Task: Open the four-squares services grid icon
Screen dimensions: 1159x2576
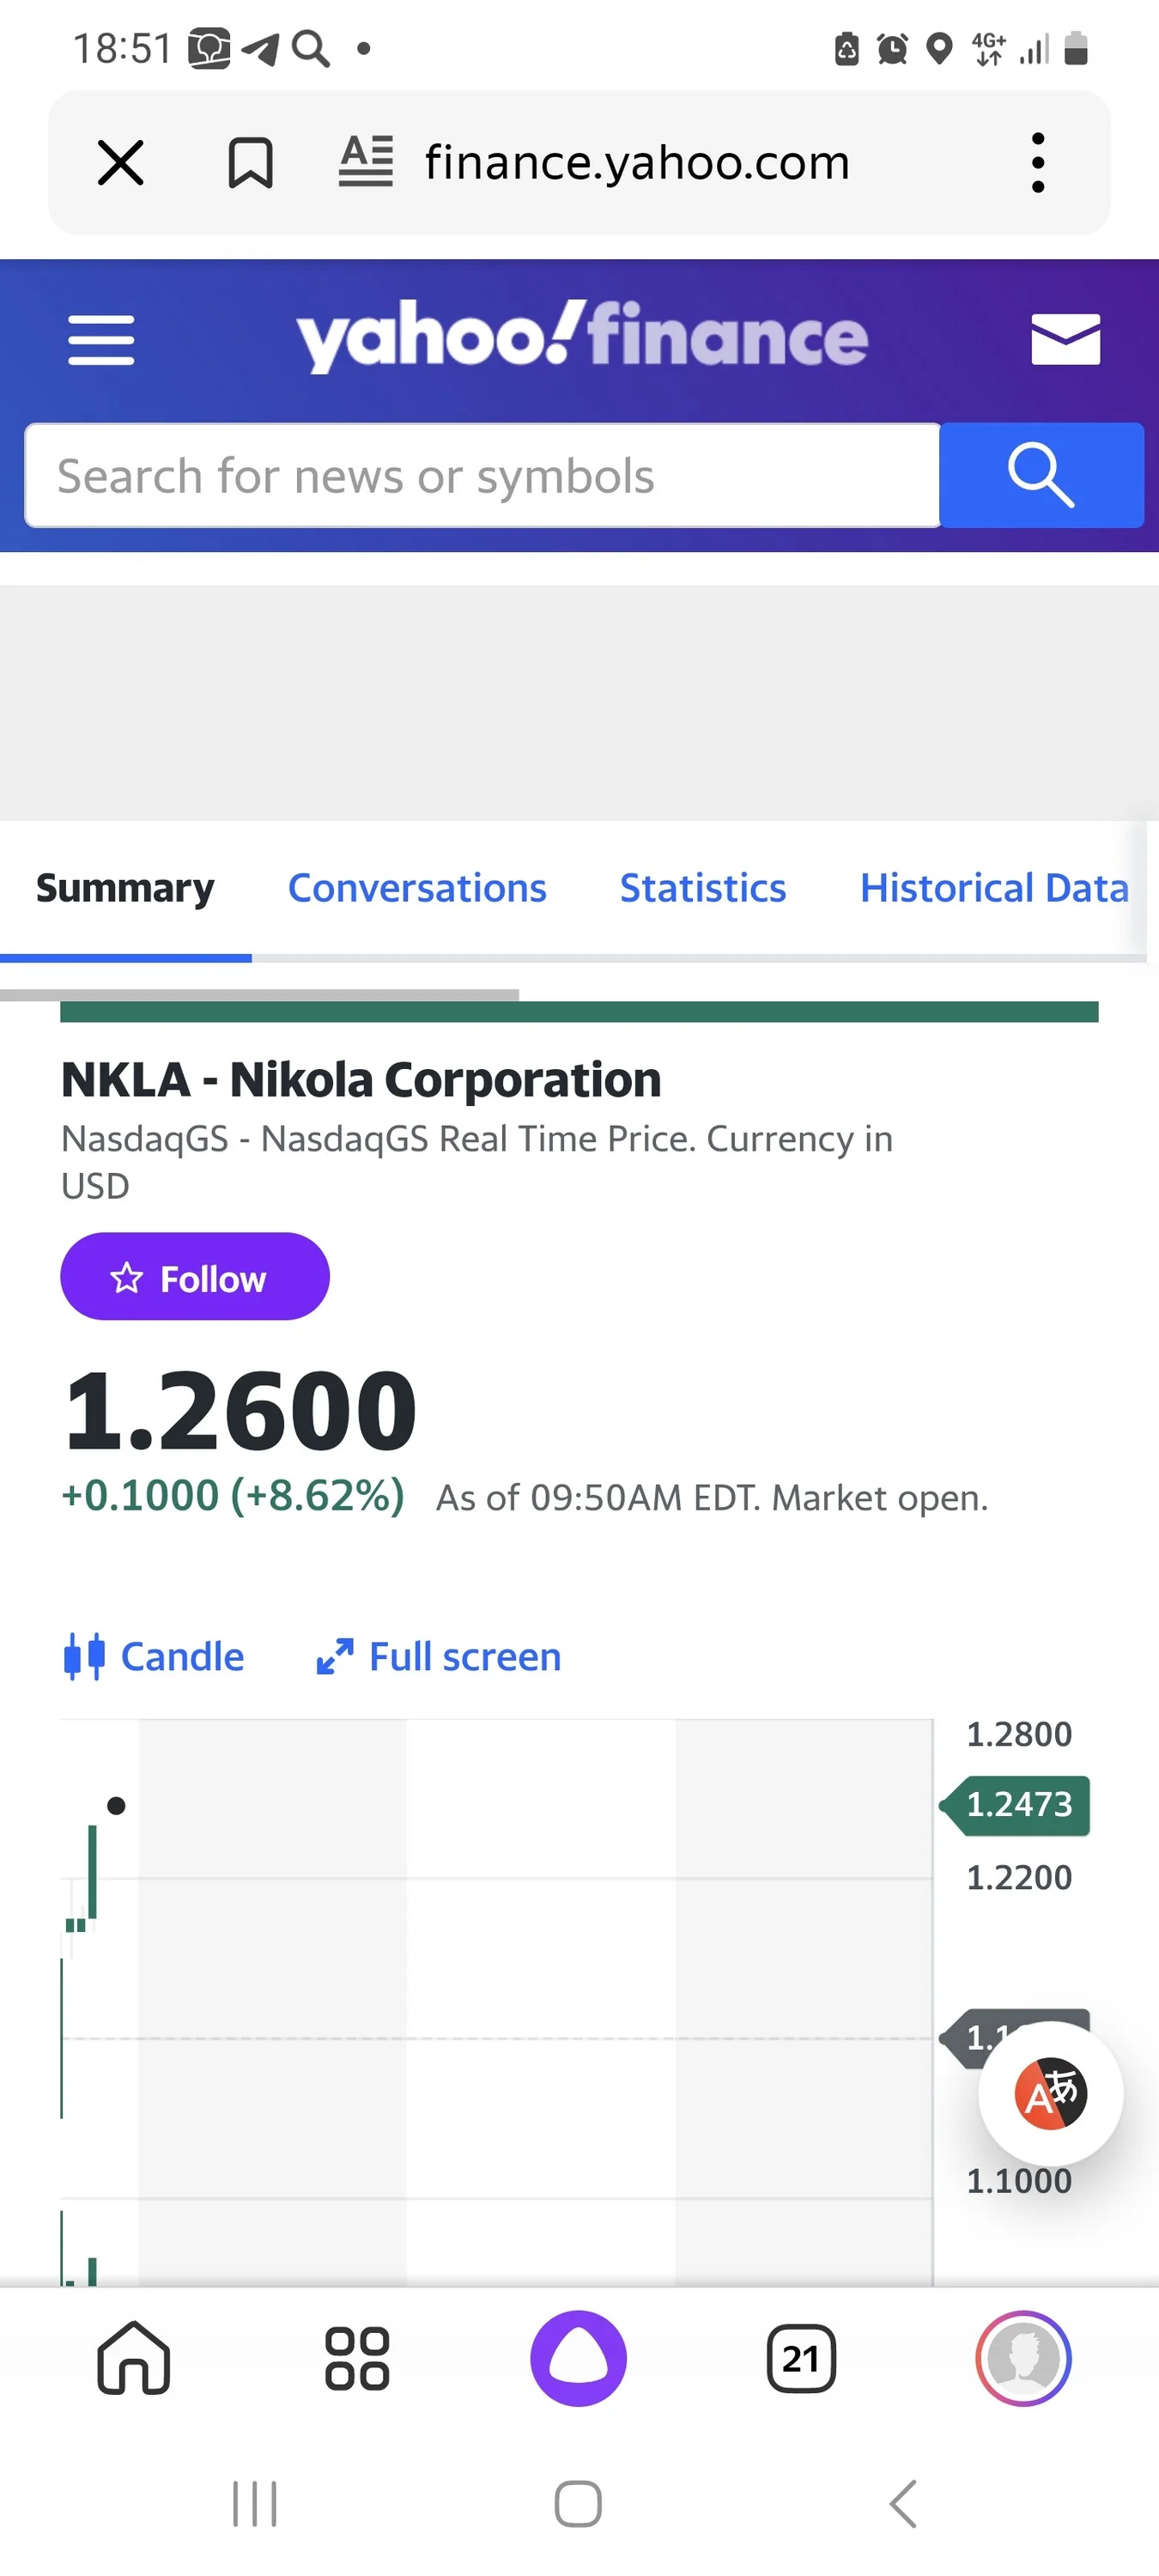Action: pyautogui.click(x=357, y=2359)
